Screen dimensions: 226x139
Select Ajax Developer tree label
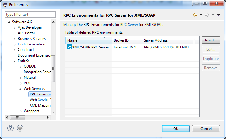[30, 27]
